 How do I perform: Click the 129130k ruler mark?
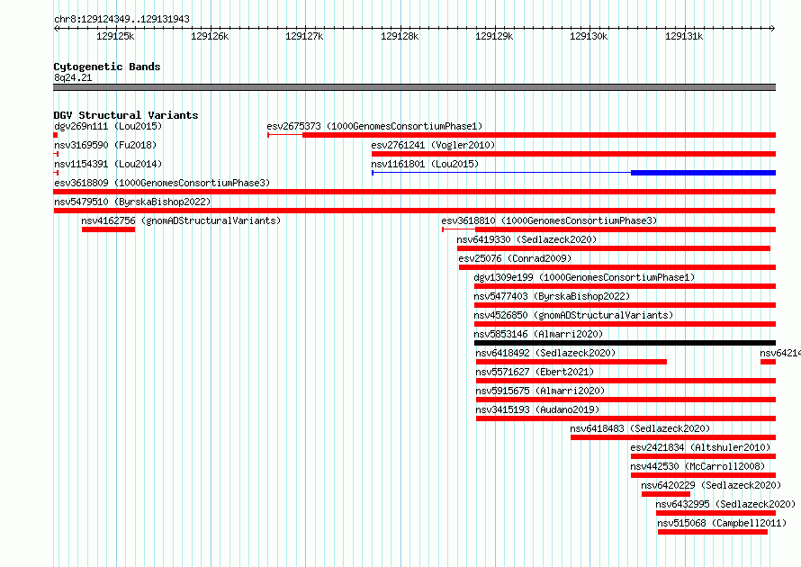point(589,36)
